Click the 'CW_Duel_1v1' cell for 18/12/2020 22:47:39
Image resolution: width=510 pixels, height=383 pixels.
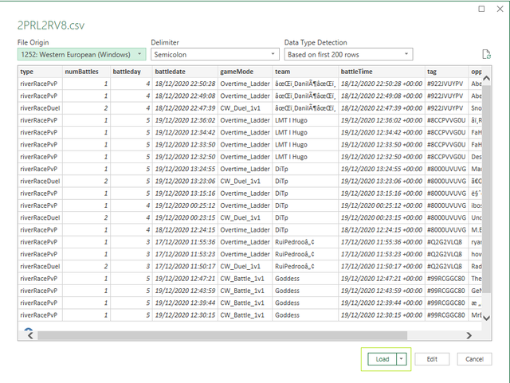(245, 108)
